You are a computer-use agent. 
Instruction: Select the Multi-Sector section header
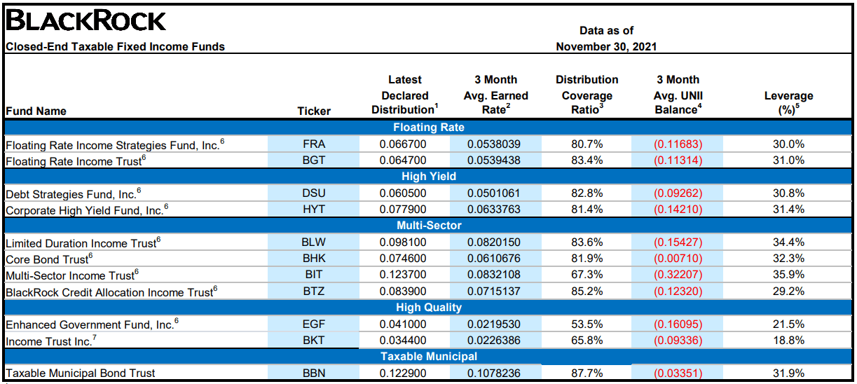428,226
